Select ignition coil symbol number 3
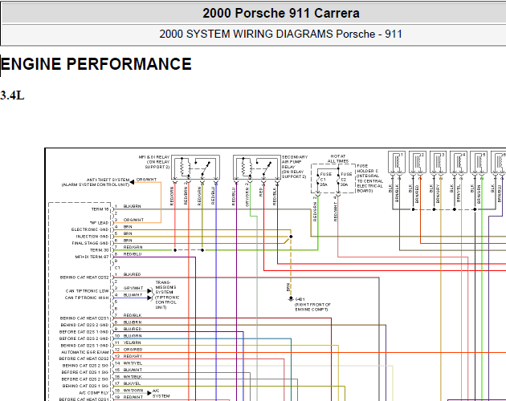The image size is (506, 401). [438, 163]
